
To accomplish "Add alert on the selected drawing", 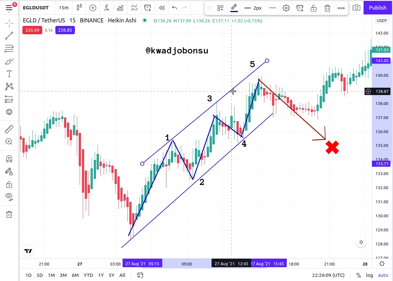I will tap(300, 8).
